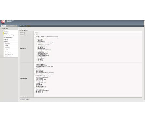Click the Next button

pyautogui.click(x=27, y=99)
